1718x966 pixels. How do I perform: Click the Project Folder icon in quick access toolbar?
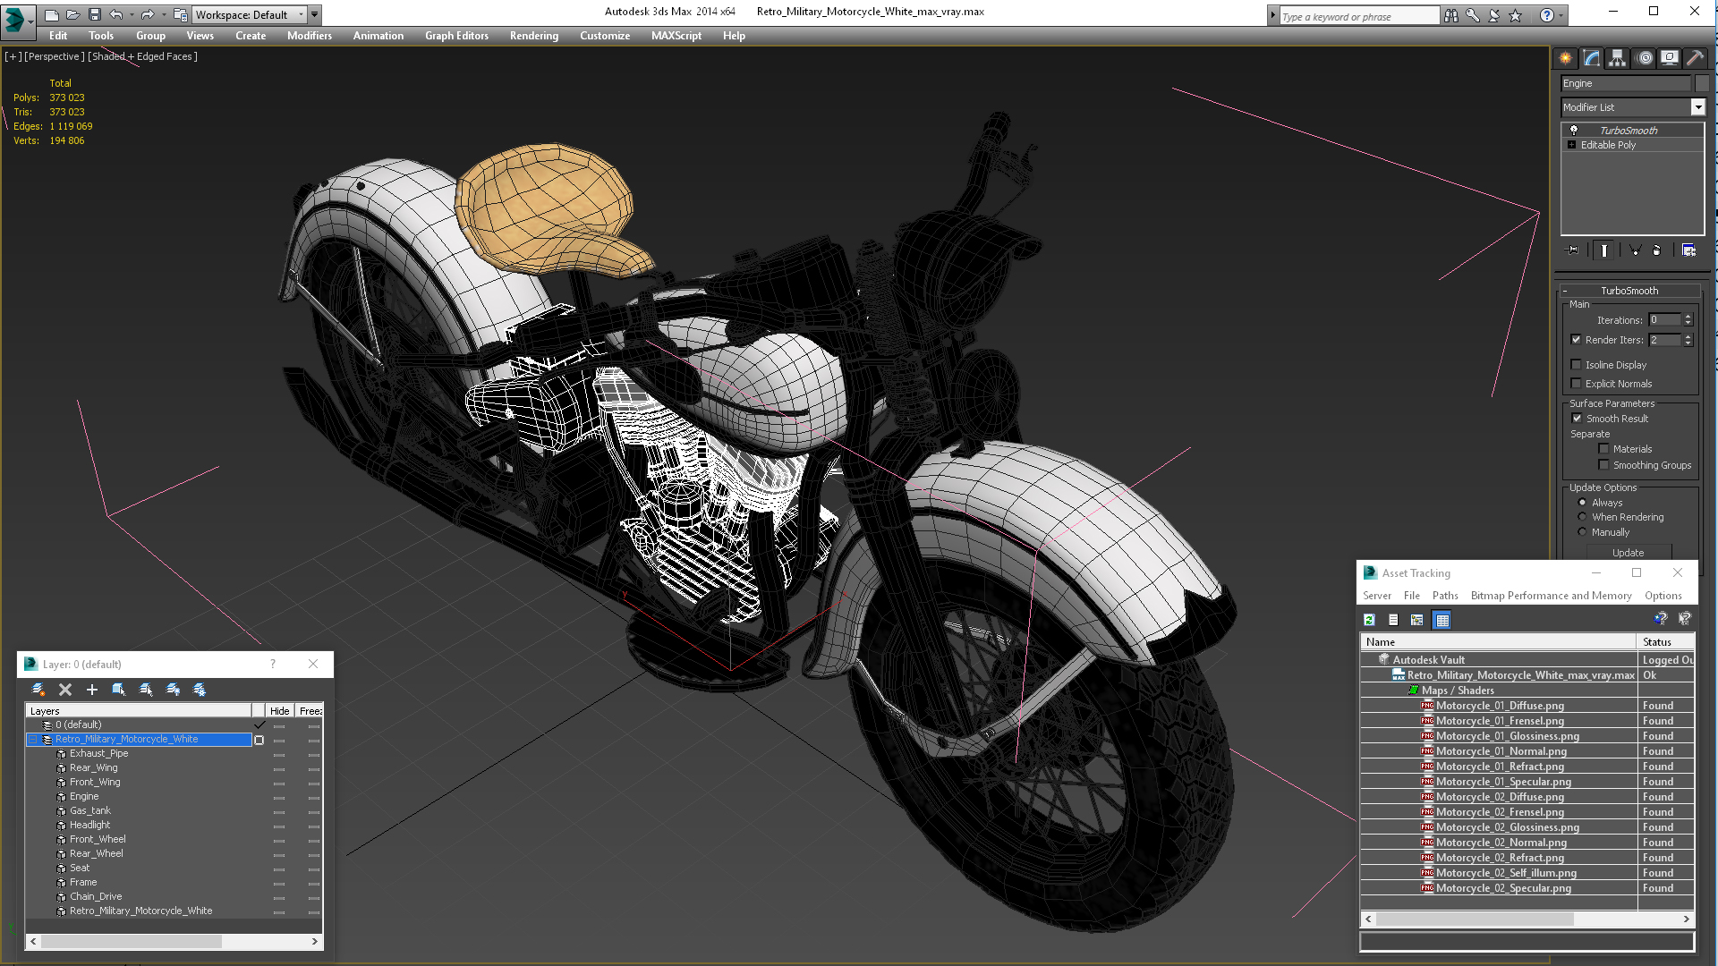pos(180,14)
